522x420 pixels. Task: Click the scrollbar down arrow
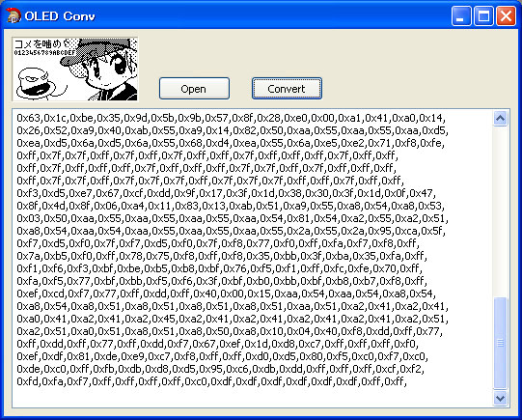click(x=501, y=398)
